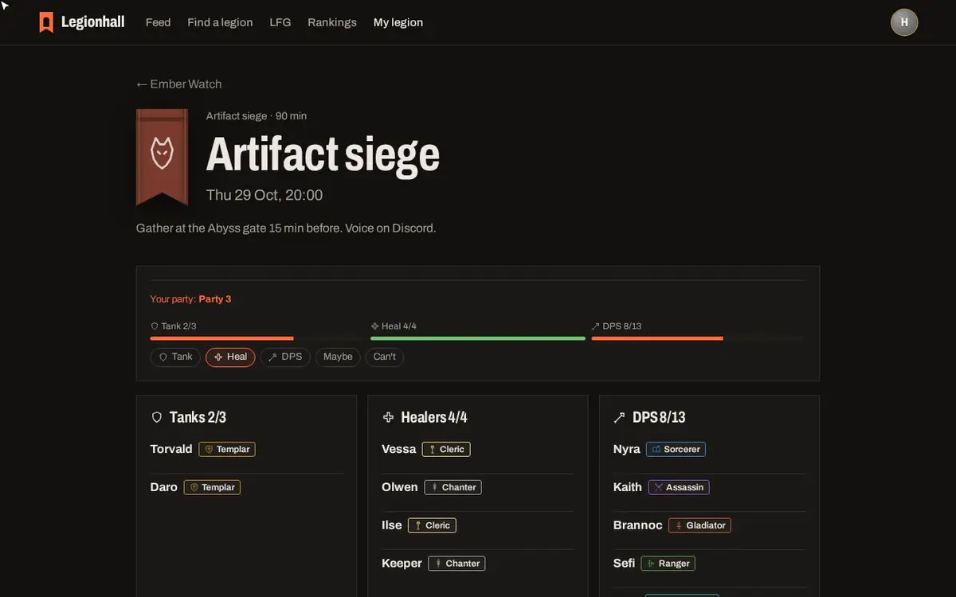Screen dimensions: 956x597
Task: Click the Artifact siege 90 min subtitle
Action: pos(257,116)
